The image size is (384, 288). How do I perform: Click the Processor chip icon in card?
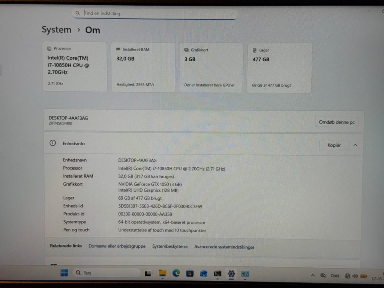pyautogui.click(x=49, y=48)
